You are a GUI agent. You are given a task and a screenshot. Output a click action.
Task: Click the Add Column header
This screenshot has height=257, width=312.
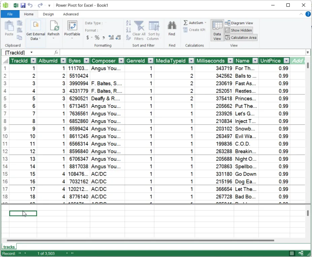(298, 61)
